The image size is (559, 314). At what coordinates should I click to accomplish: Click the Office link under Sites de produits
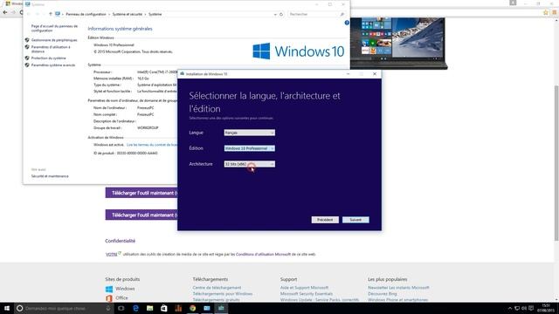click(x=121, y=298)
